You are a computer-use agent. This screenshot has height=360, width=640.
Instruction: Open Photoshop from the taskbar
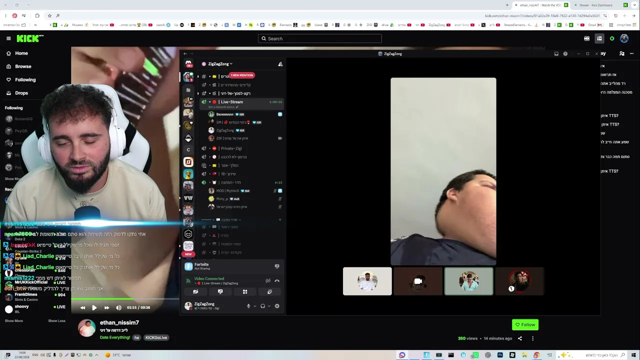[500, 355]
